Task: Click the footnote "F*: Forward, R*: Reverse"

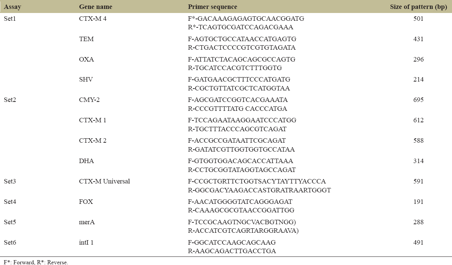Action: (36, 262)
